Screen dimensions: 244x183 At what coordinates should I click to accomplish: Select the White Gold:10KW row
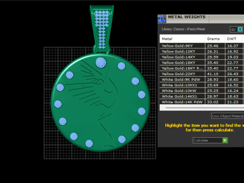pyautogui.click(x=202, y=90)
